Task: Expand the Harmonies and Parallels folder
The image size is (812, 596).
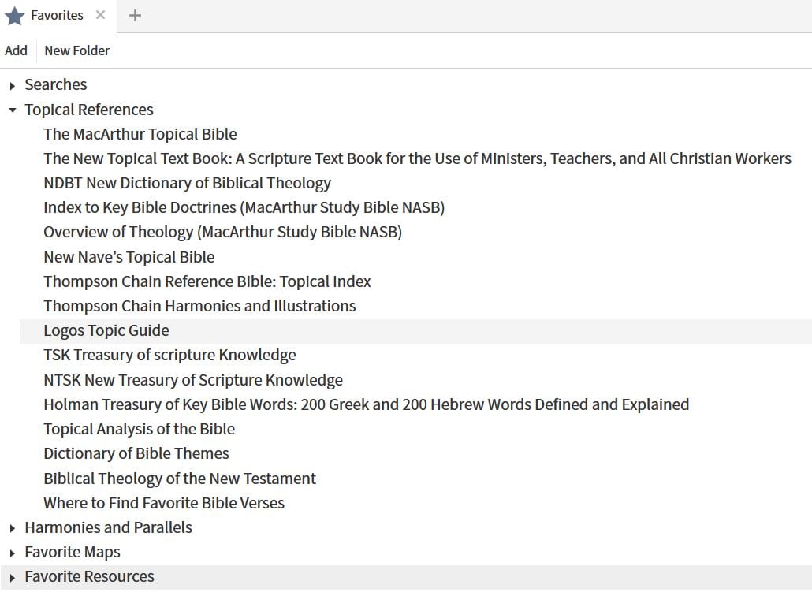Action: tap(12, 528)
